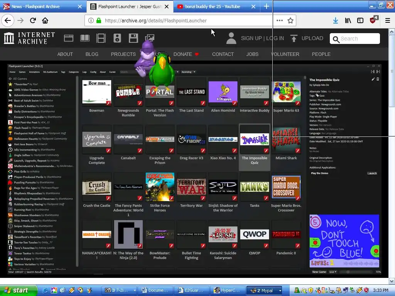Select the Bowman game thumbnail
395x296 pixels.
coord(97,92)
